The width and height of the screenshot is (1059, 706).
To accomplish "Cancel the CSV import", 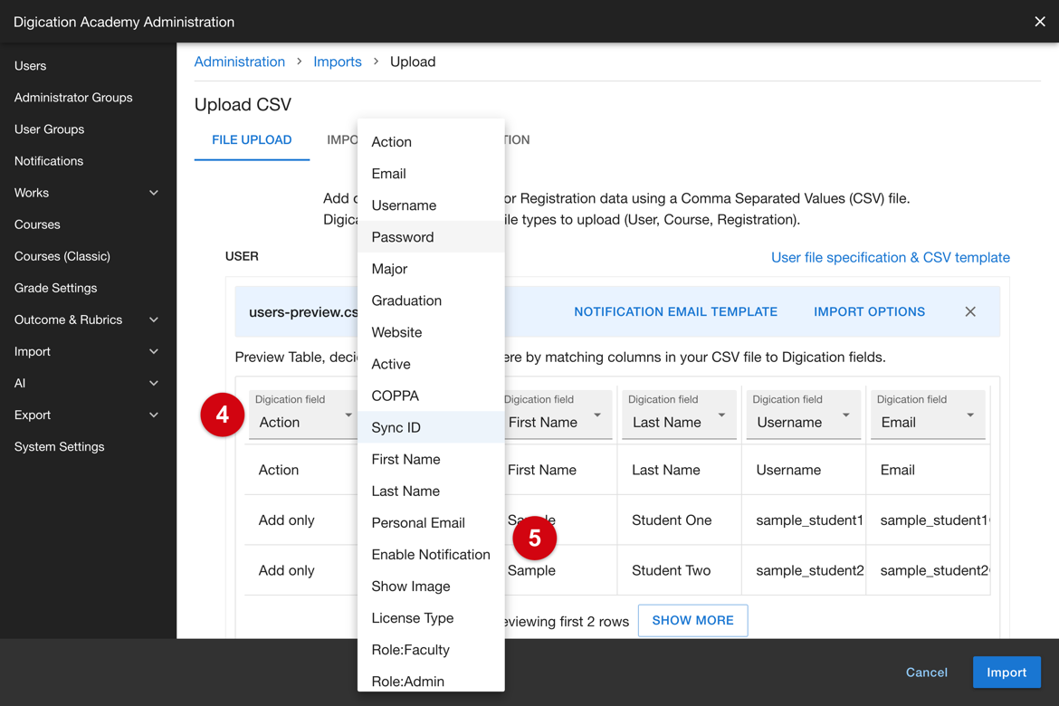I will (x=927, y=673).
